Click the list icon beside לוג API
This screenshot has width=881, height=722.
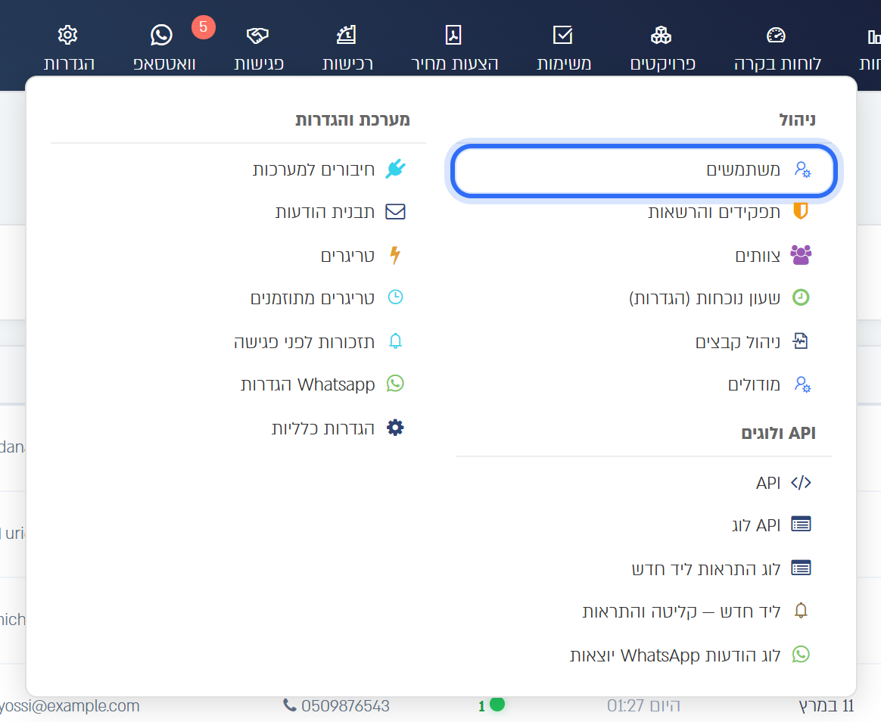point(801,524)
